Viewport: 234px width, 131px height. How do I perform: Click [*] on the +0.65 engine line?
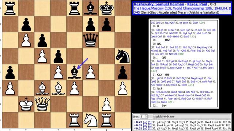150,128
